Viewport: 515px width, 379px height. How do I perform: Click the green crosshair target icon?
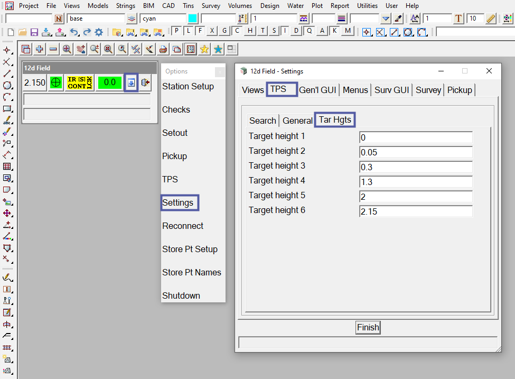(x=55, y=83)
